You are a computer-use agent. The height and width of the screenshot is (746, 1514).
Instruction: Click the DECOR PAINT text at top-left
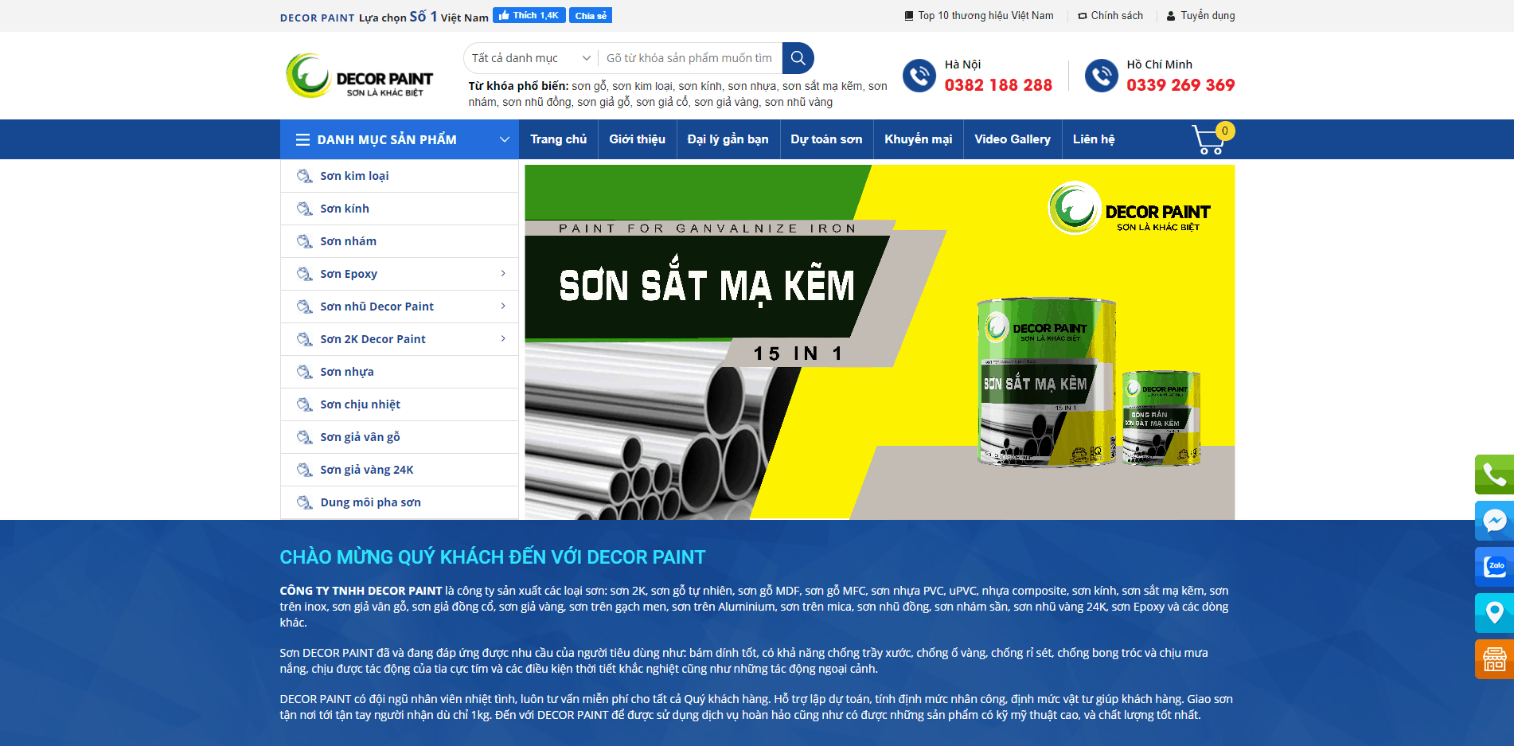[x=317, y=18]
